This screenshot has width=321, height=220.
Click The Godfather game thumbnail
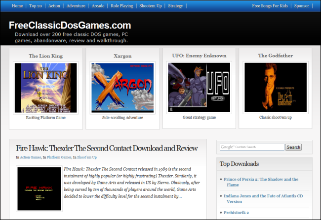click(x=276, y=88)
